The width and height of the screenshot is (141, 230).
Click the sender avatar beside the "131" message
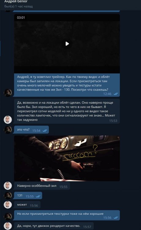(x=8, y=195)
